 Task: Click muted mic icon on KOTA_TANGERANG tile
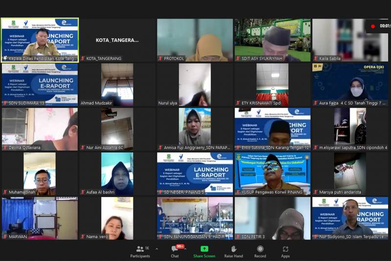[x=83, y=59]
